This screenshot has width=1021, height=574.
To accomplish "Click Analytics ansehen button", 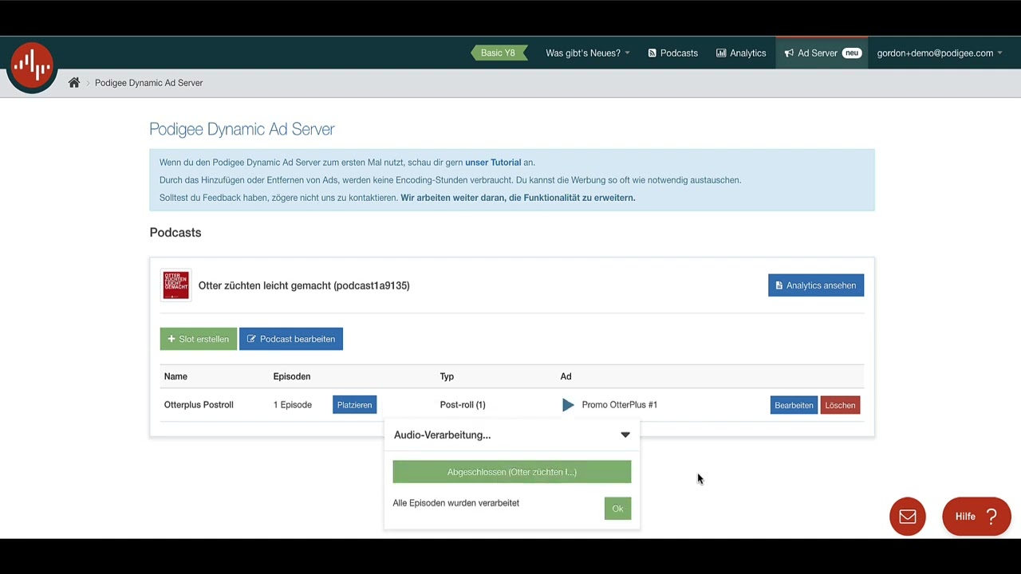I will (816, 285).
